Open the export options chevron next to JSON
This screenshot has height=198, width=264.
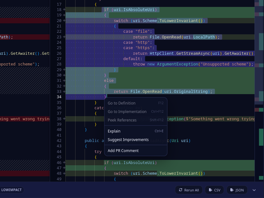(x=254, y=190)
